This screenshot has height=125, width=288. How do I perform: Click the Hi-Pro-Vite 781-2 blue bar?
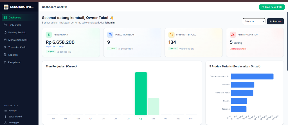(x=242, y=93)
